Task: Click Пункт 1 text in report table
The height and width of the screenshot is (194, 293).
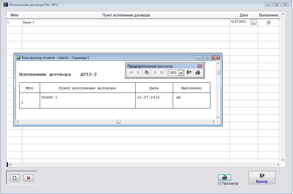Action: [49, 97]
